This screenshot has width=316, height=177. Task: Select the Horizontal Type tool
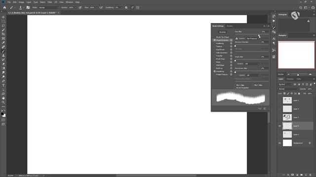3,85
